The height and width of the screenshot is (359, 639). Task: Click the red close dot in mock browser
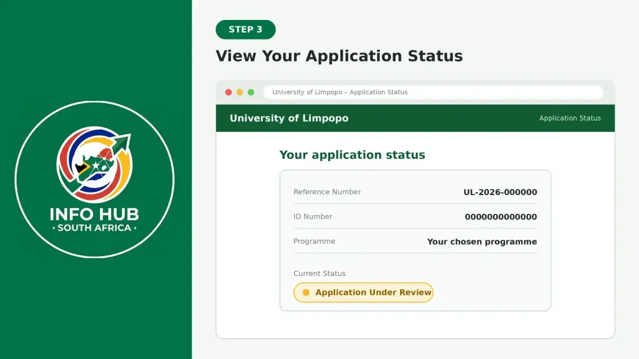click(228, 92)
